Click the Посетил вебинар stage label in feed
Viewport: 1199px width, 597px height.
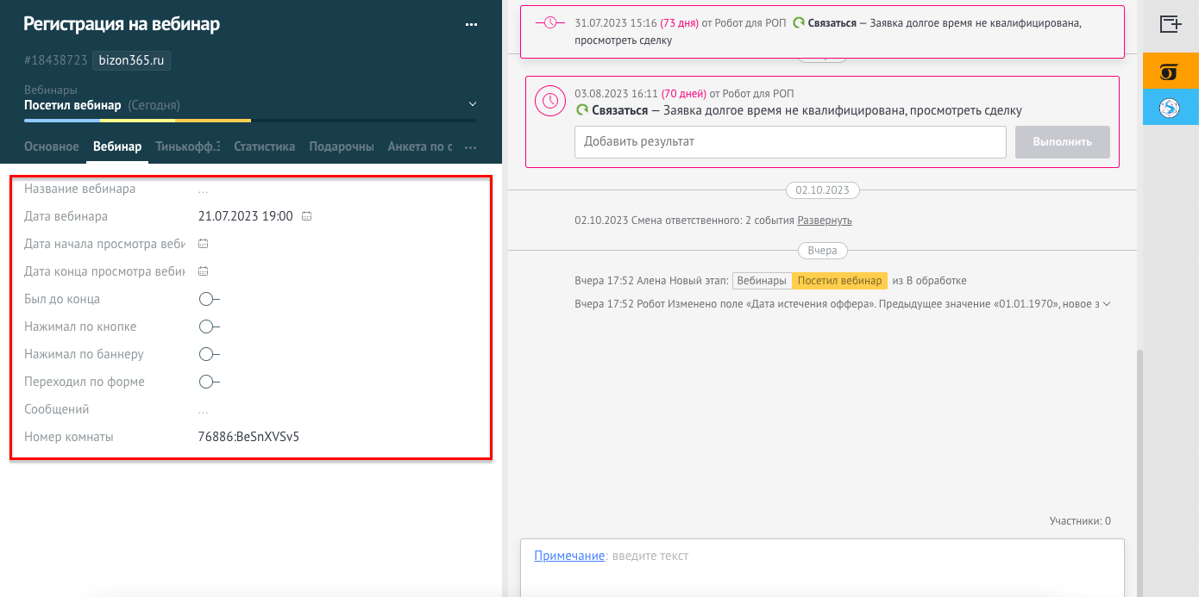point(839,281)
